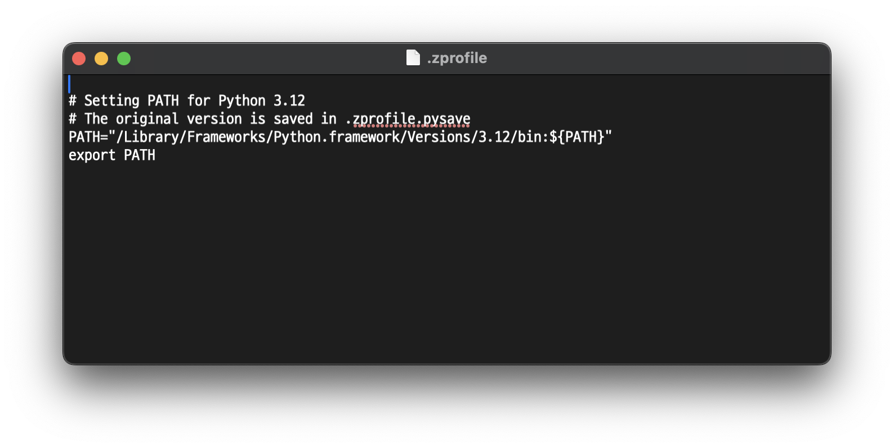Maximize the window using green button

(124, 59)
